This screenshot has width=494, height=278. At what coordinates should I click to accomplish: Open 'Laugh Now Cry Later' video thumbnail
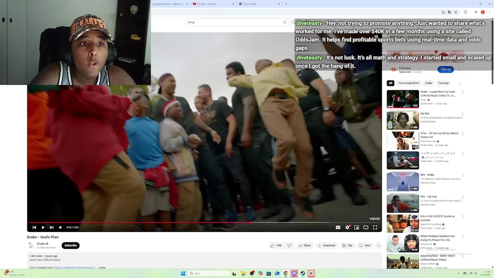tap(403, 99)
